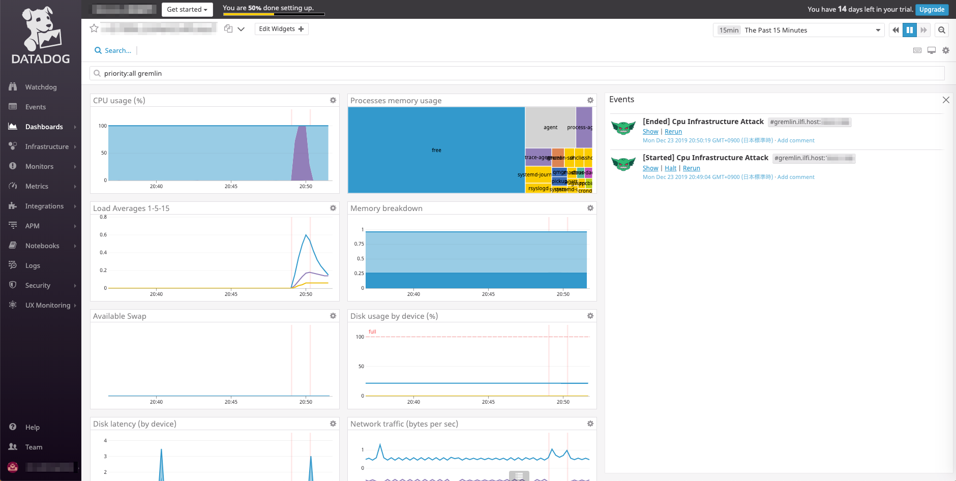Halt the started Cpu Infrastructure Attack
The width and height of the screenshot is (956, 481).
(671, 168)
